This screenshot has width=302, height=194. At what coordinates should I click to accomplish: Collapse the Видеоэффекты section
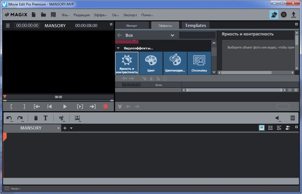click(118, 48)
